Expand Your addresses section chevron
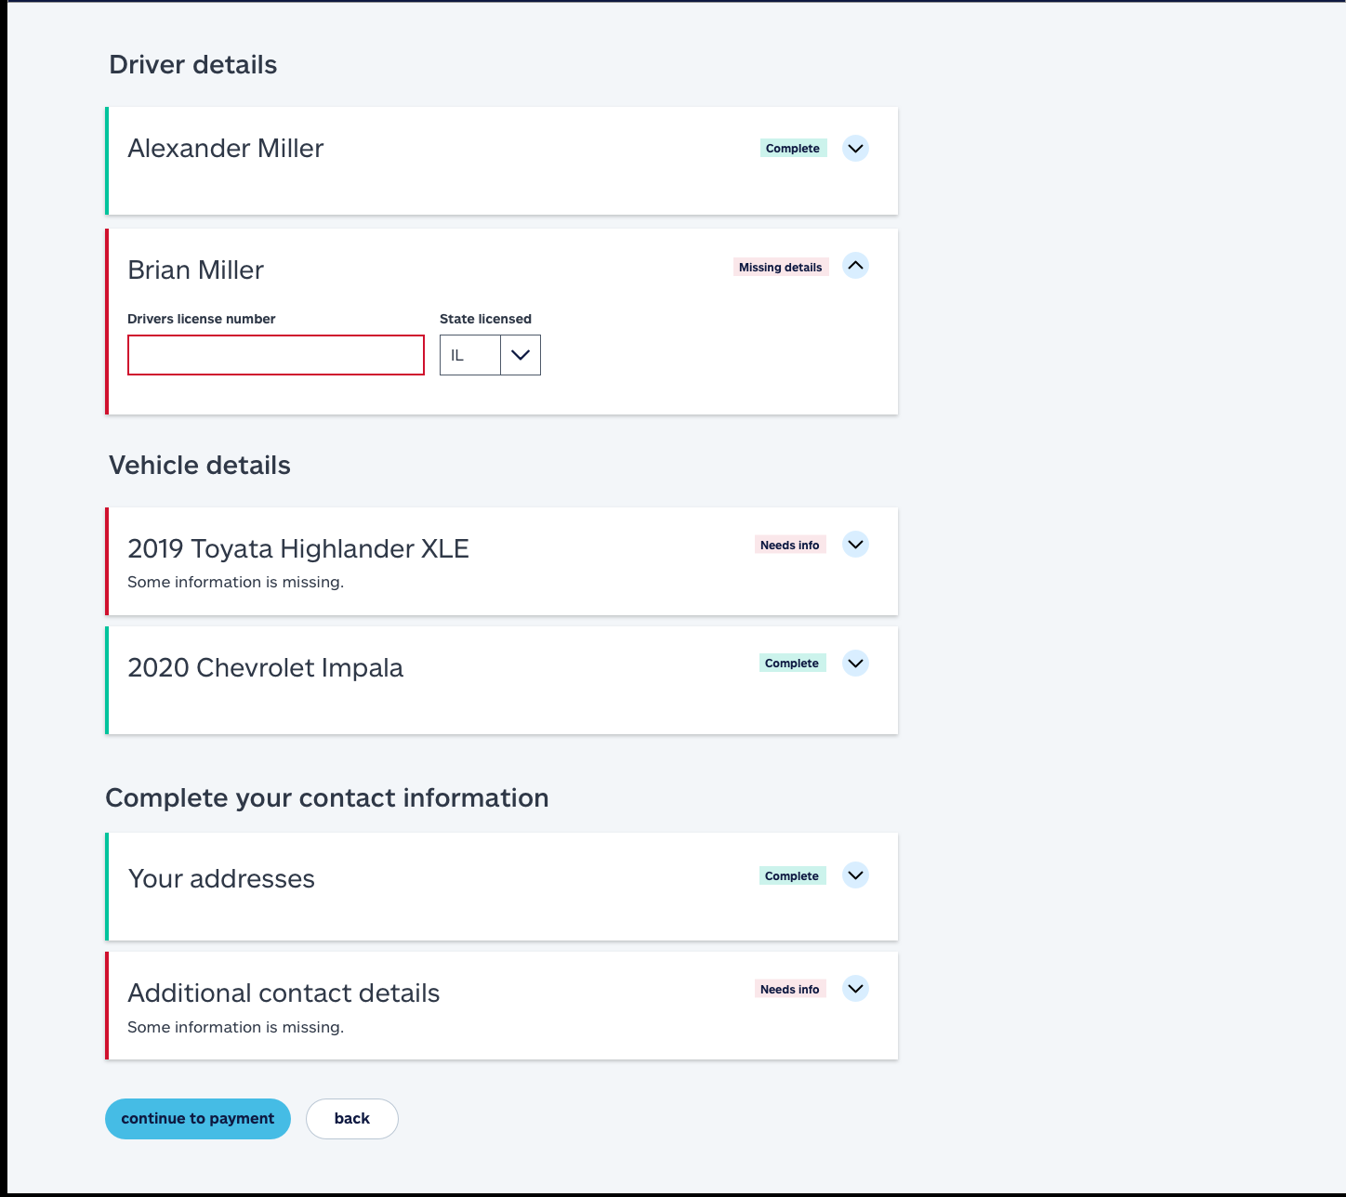Image resolution: width=1346 pixels, height=1197 pixels. click(855, 875)
